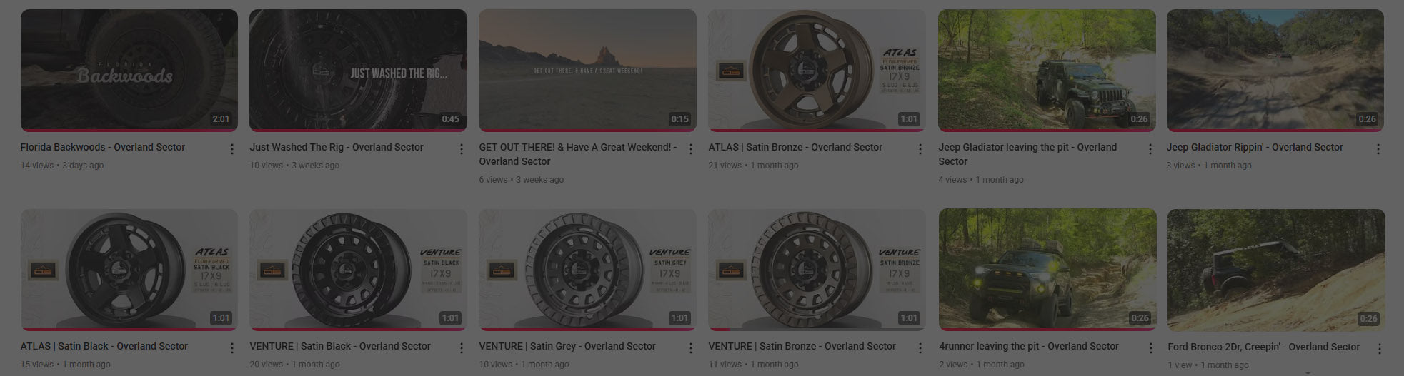Open the Just Washed The Rig thumbnail
This screenshot has height=376, width=1404.
[358, 70]
